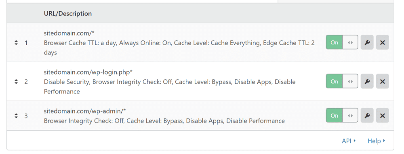Screen dimensions: 404x154
Task: Edit rule 1 with the wrench icon
Action: pyautogui.click(x=367, y=42)
